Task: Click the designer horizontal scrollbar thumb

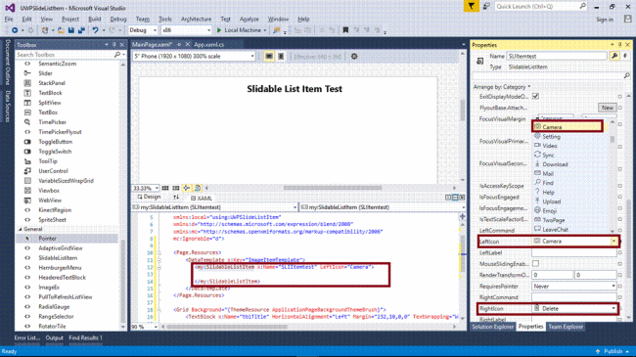Action: [333, 188]
